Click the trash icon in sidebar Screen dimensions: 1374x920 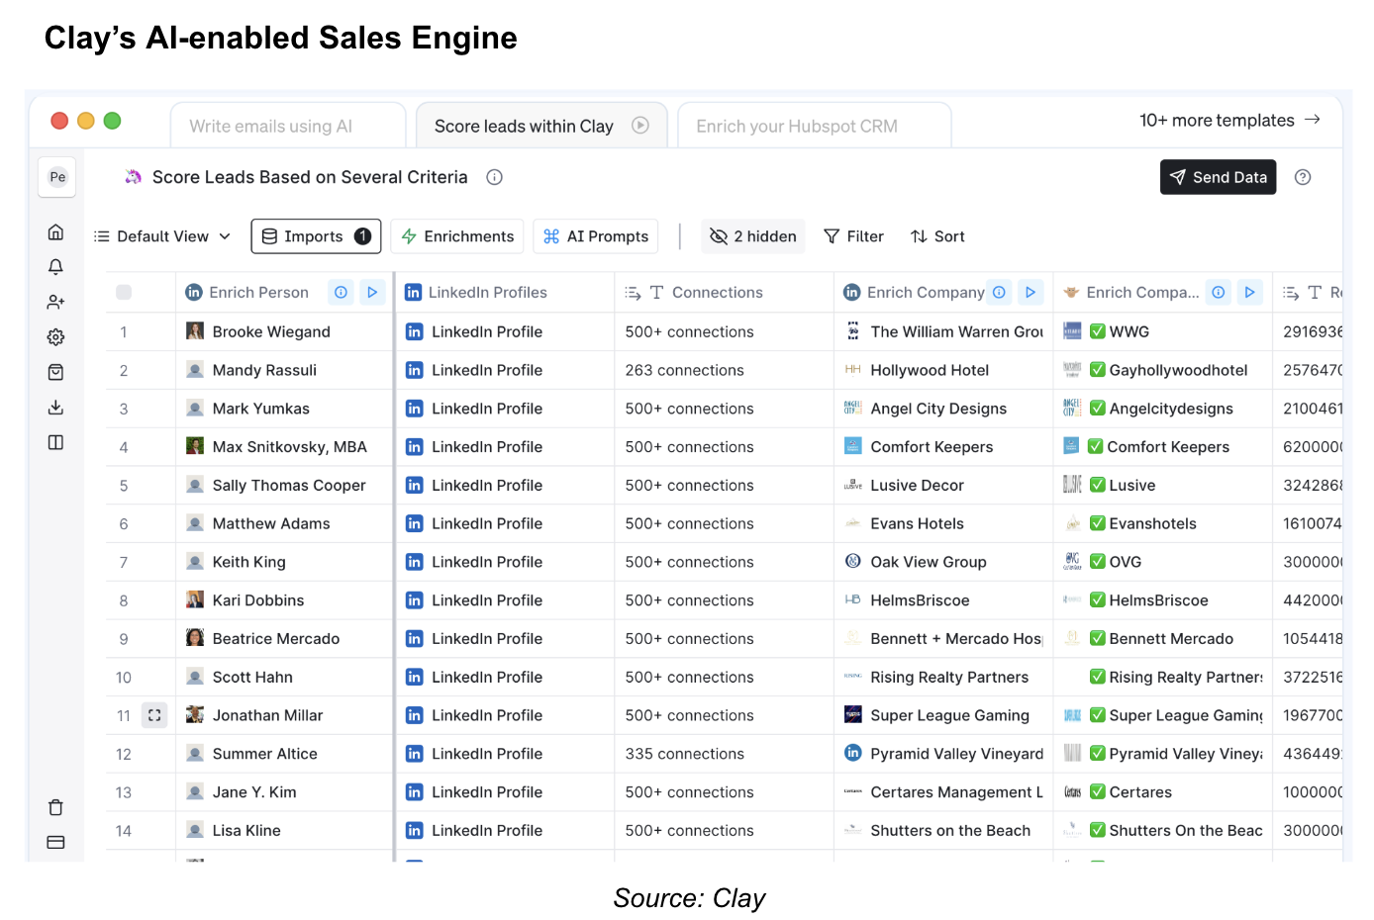click(x=56, y=807)
